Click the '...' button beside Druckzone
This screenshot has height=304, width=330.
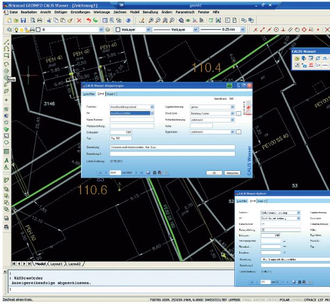(x=239, y=114)
